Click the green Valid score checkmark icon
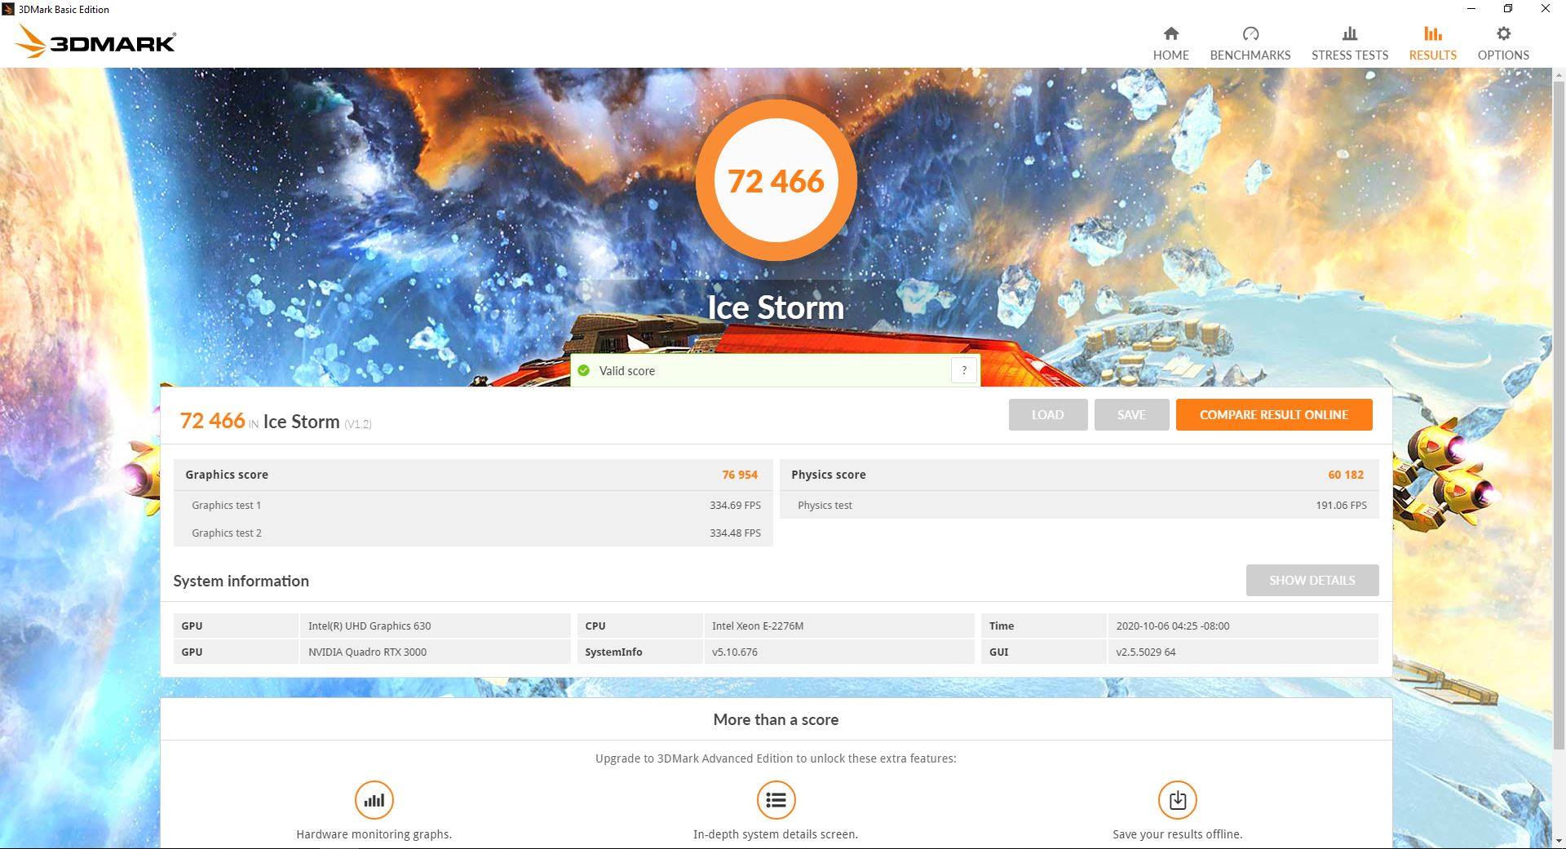This screenshot has height=849, width=1566. click(584, 370)
